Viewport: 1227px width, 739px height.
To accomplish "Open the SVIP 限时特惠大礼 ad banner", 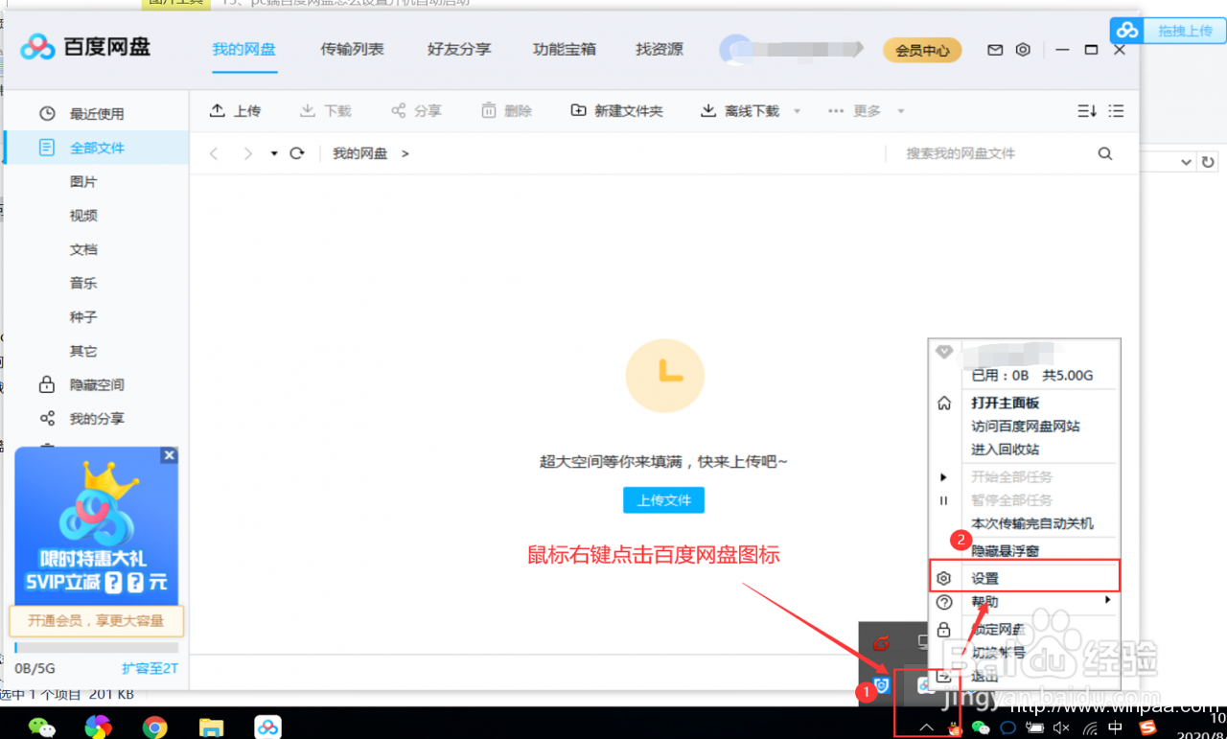I will point(97,525).
